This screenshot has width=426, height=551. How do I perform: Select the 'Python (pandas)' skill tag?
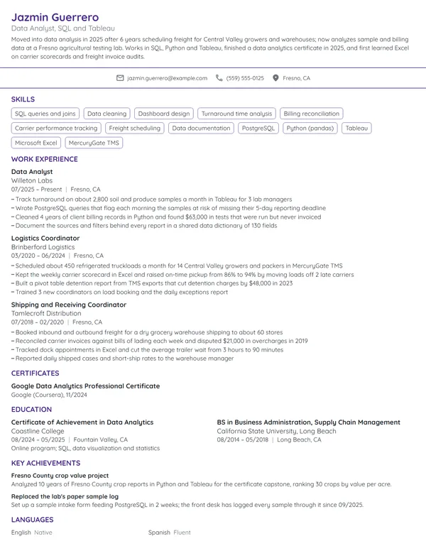(x=310, y=129)
